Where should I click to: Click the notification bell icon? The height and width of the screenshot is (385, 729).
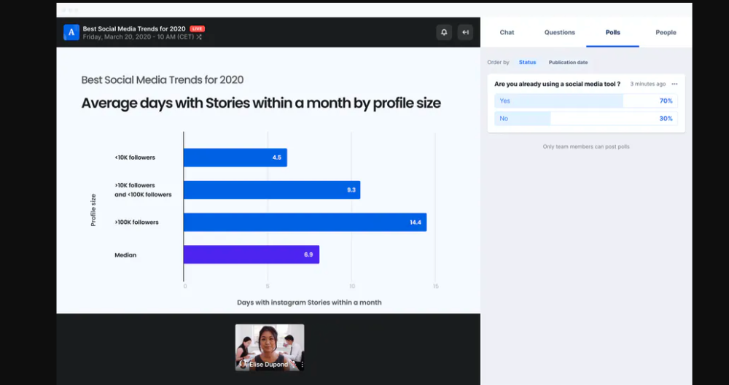444,32
